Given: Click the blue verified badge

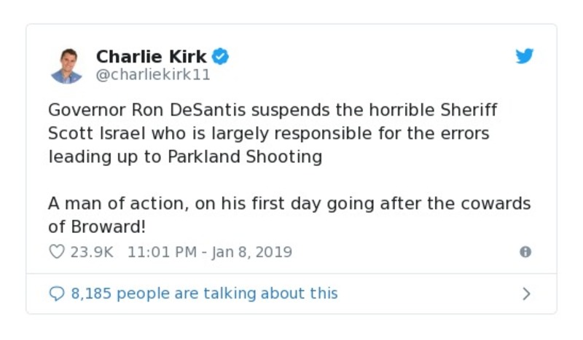Looking at the screenshot, I should [221, 56].
